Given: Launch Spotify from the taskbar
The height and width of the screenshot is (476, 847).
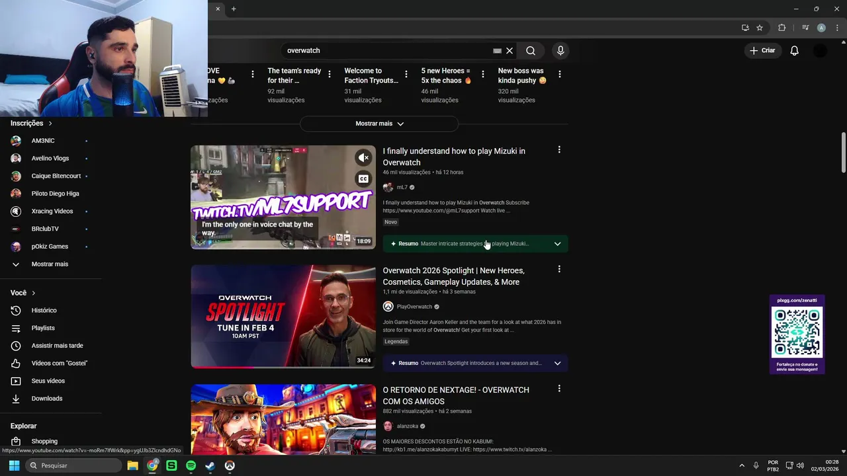Looking at the screenshot, I should point(191,465).
